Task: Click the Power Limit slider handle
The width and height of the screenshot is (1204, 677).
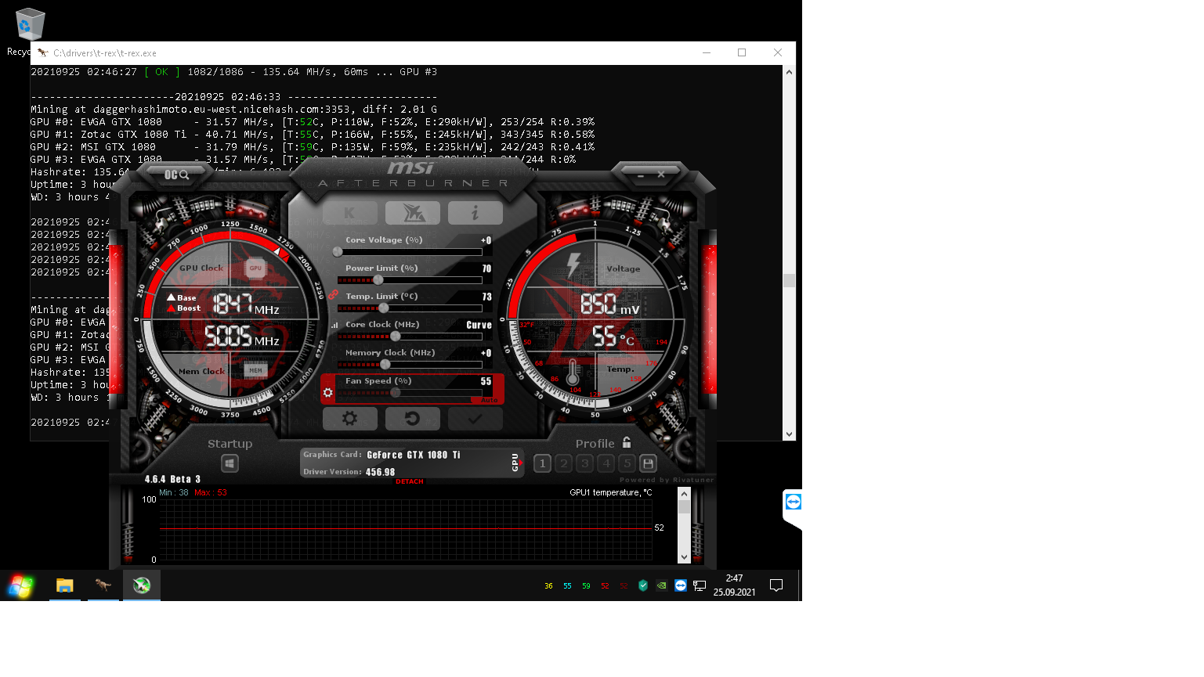Action: coord(378,279)
